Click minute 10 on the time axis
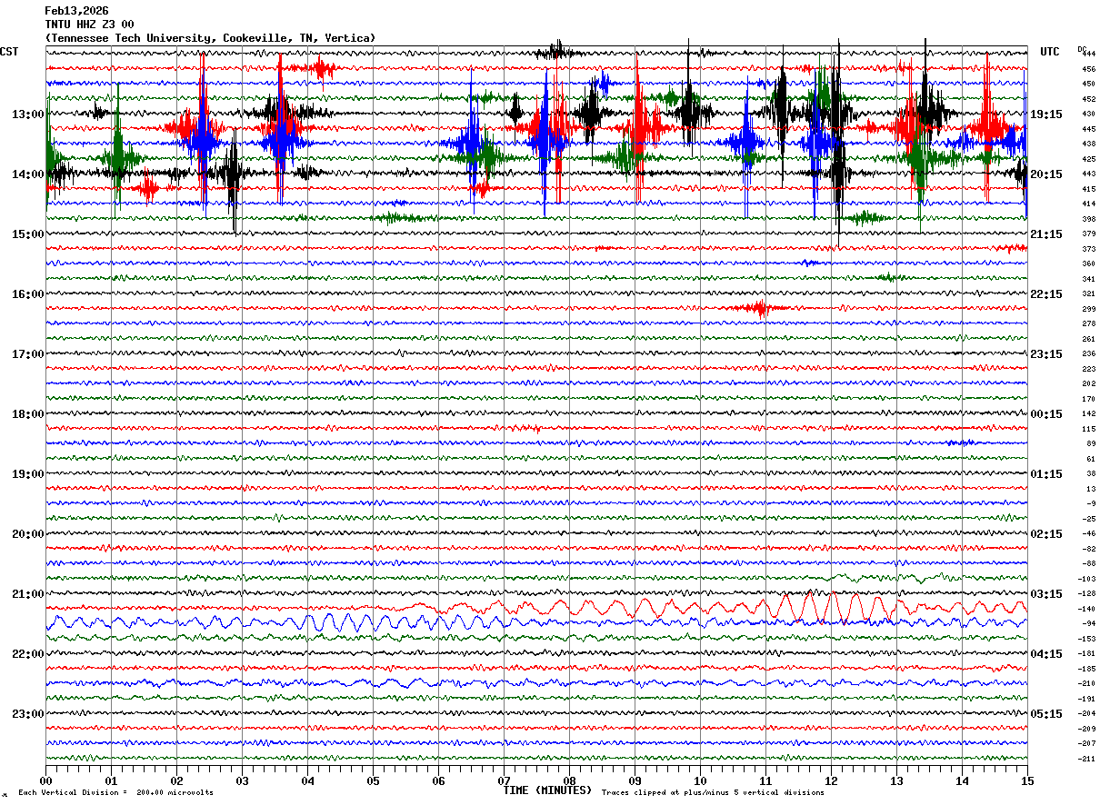This screenshot has width=1100, height=805. click(700, 780)
